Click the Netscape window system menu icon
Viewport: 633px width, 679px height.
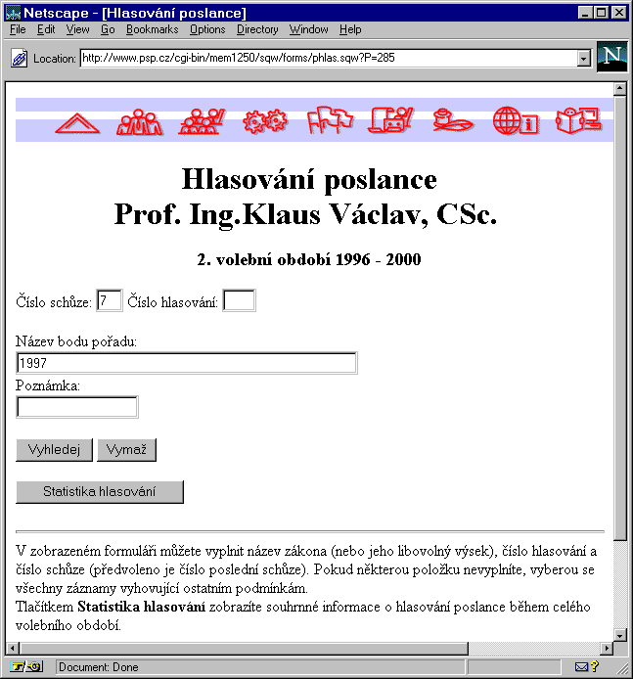click(13, 13)
